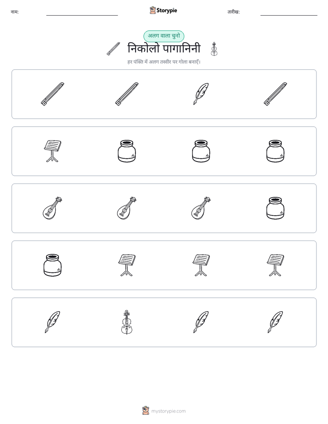Image resolution: width=328 pixels, height=424 pixels.
Task: Click the green 'अलग वाला चुनो' badge
Action: [164, 36]
